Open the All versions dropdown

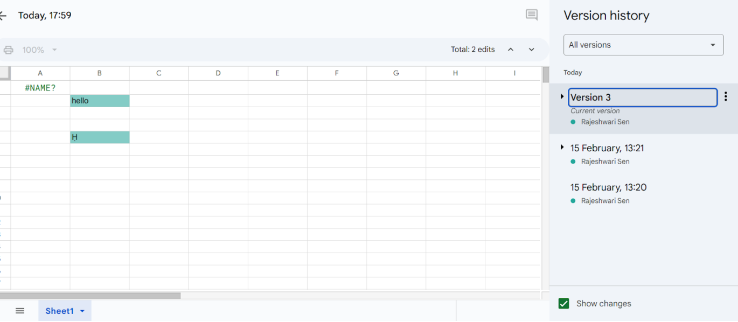(643, 45)
